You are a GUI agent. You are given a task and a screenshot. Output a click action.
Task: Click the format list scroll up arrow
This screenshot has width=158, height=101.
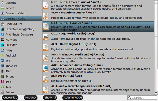click(x=156, y=2)
